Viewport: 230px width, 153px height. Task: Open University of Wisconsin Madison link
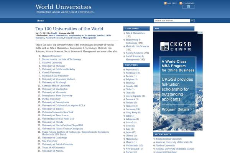point(59,79)
